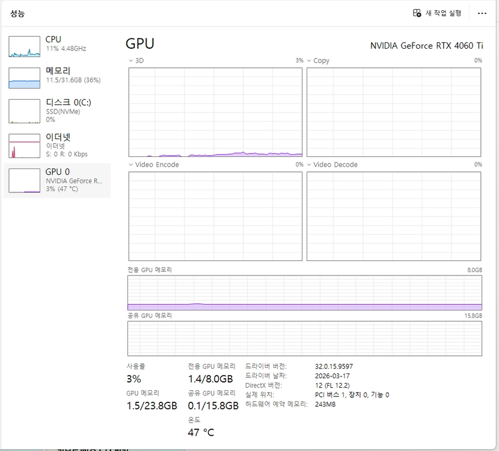Click the 전용 GPU 메모리 usage graph

[x=305, y=293]
